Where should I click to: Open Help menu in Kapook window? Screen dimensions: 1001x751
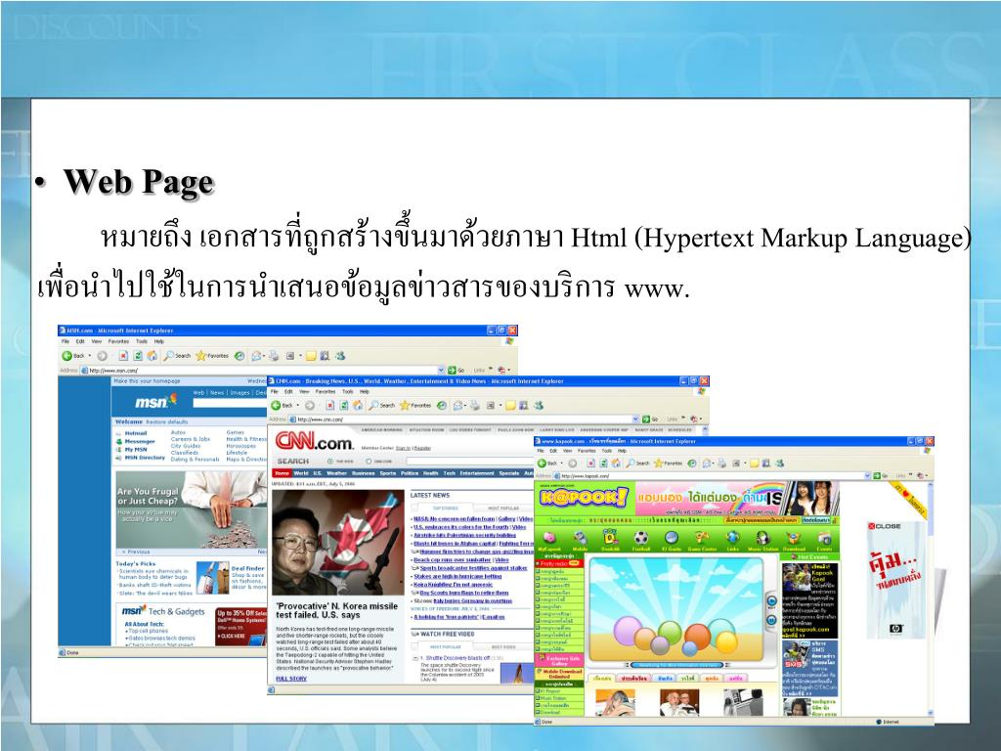(622, 450)
